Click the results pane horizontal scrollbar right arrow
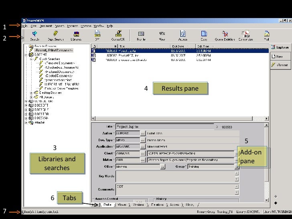The width and height of the screenshot is (292, 219). [x=266, y=118]
